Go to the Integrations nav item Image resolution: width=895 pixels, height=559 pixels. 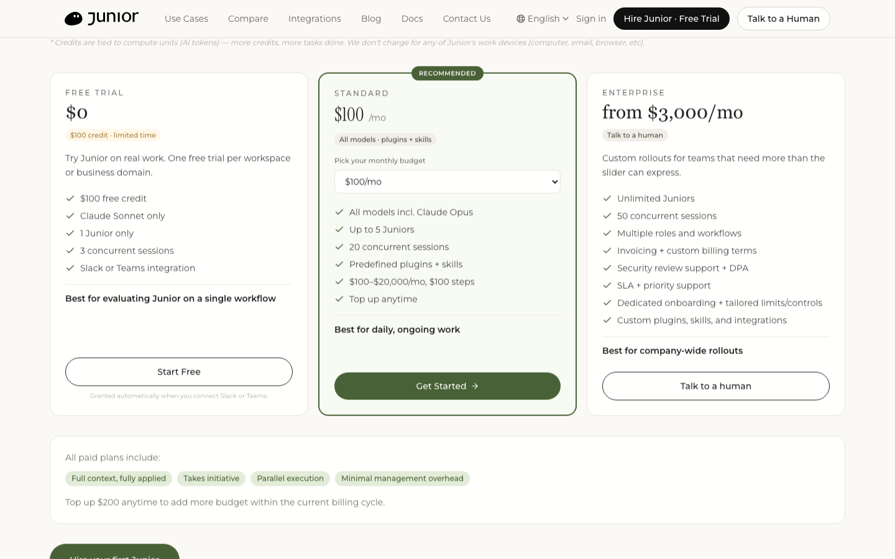pos(314,19)
